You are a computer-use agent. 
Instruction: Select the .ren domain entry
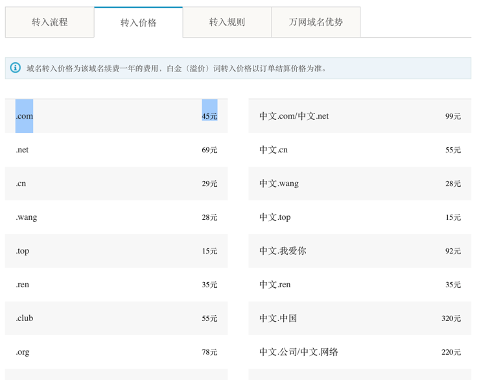(x=23, y=285)
